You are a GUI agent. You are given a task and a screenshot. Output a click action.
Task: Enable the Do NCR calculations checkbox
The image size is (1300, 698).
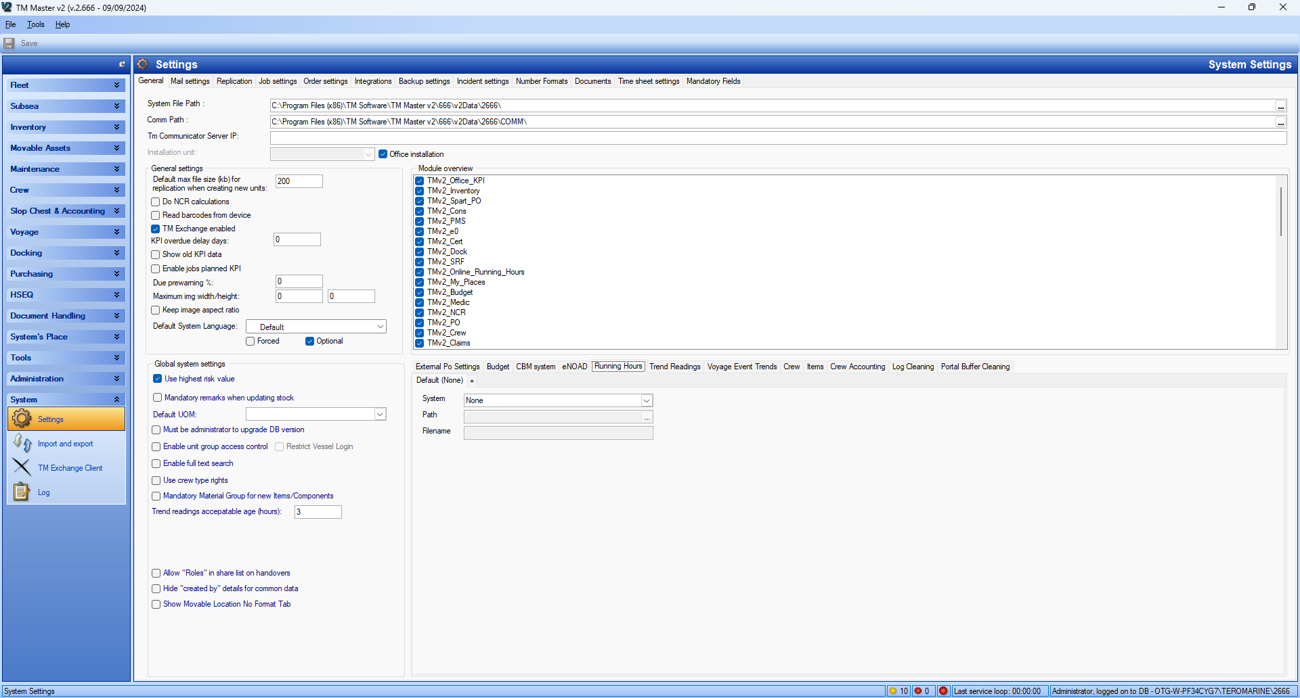coord(156,202)
